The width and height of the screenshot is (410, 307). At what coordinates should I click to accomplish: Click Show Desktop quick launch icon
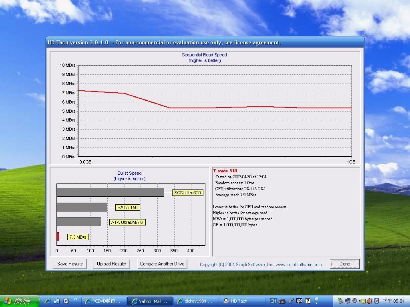57,301
